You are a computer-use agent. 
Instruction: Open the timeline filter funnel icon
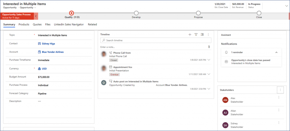pyautogui.click(x=196, y=35)
